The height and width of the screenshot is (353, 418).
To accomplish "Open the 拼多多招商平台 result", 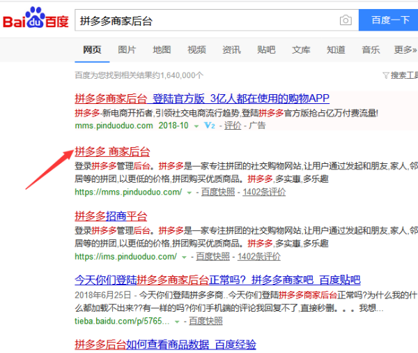I will coord(111,216).
